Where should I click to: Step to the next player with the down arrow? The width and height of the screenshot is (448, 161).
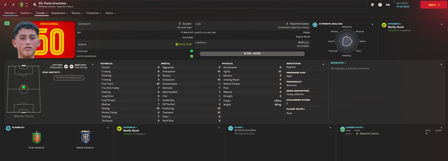click(x=27, y=7)
